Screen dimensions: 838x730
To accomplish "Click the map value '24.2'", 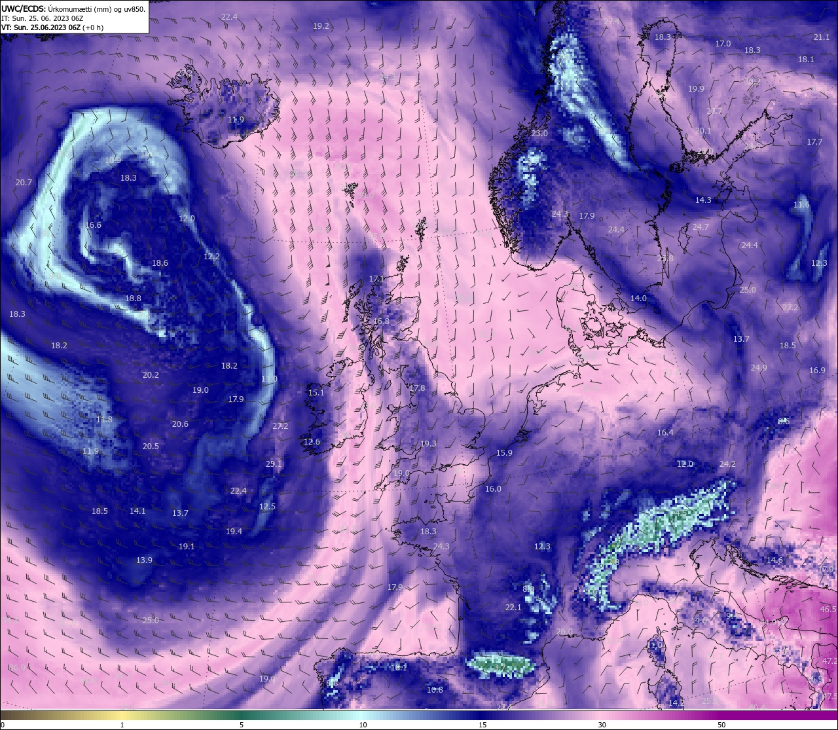I will [x=727, y=464].
